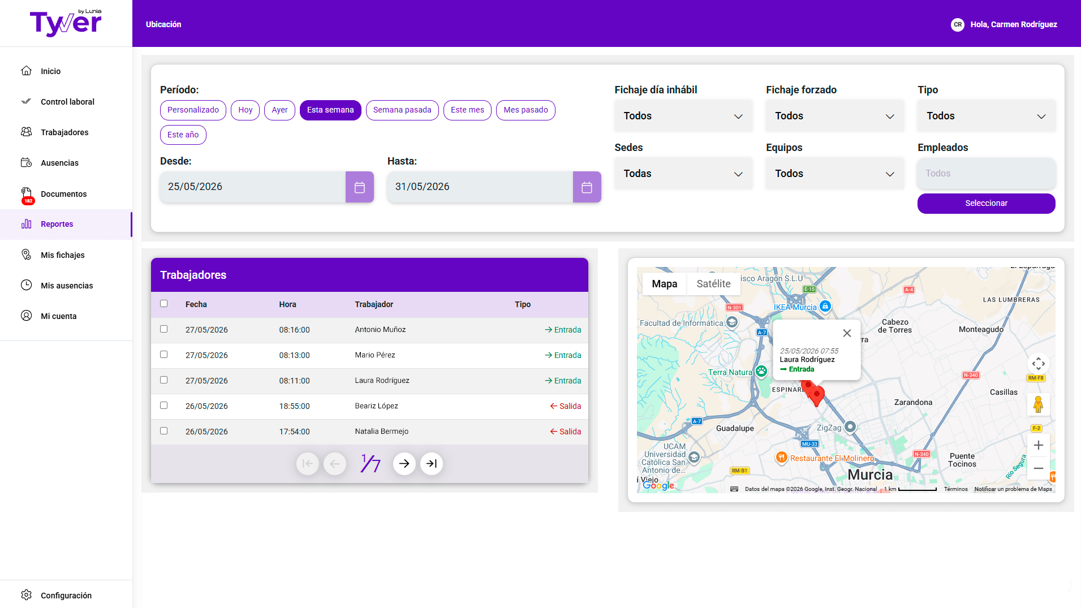Expand the Tipo dropdown
This screenshot has width=1081, height=608.
(x=987, y=116)
